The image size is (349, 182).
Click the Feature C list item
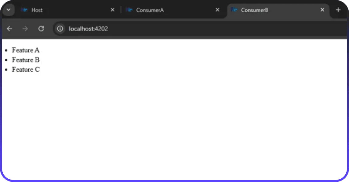(x=26, y=70)
